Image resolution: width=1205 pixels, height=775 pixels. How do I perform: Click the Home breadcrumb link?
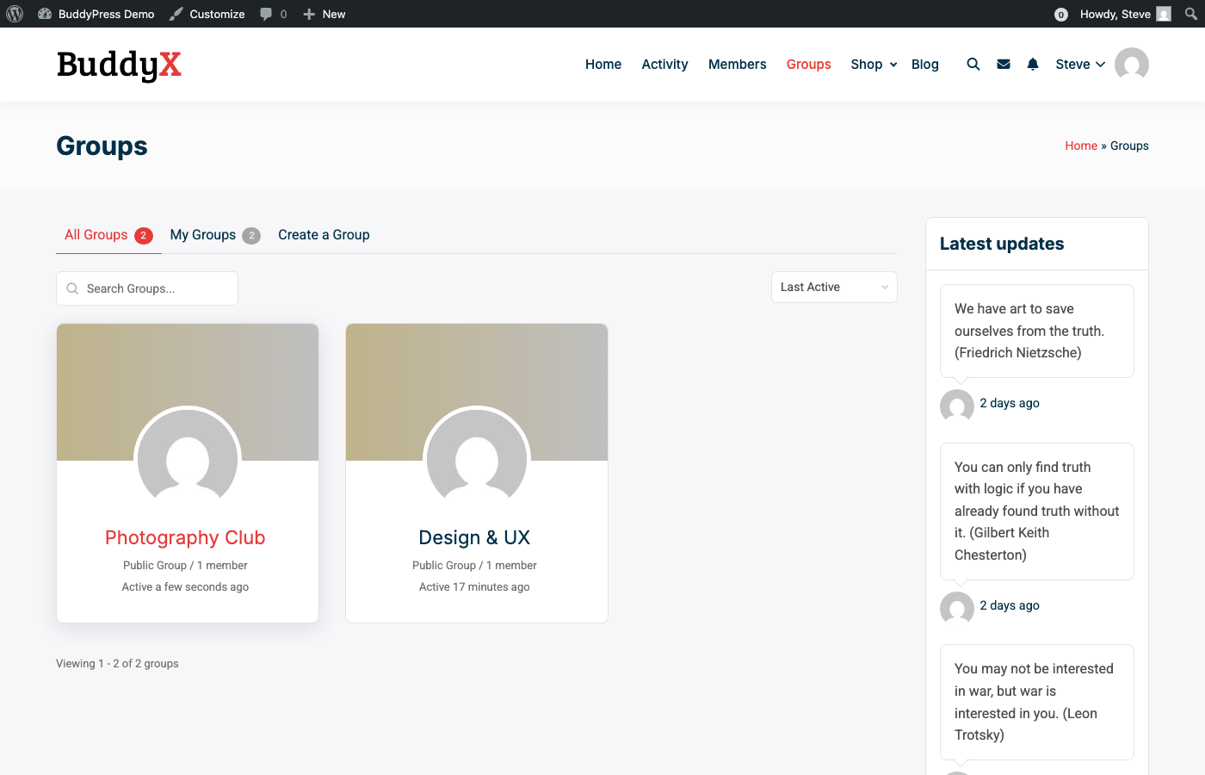(x=1081, y=146)
